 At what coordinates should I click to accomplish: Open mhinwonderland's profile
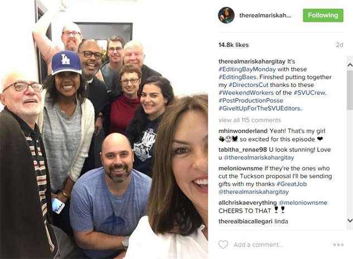point(243,131)
